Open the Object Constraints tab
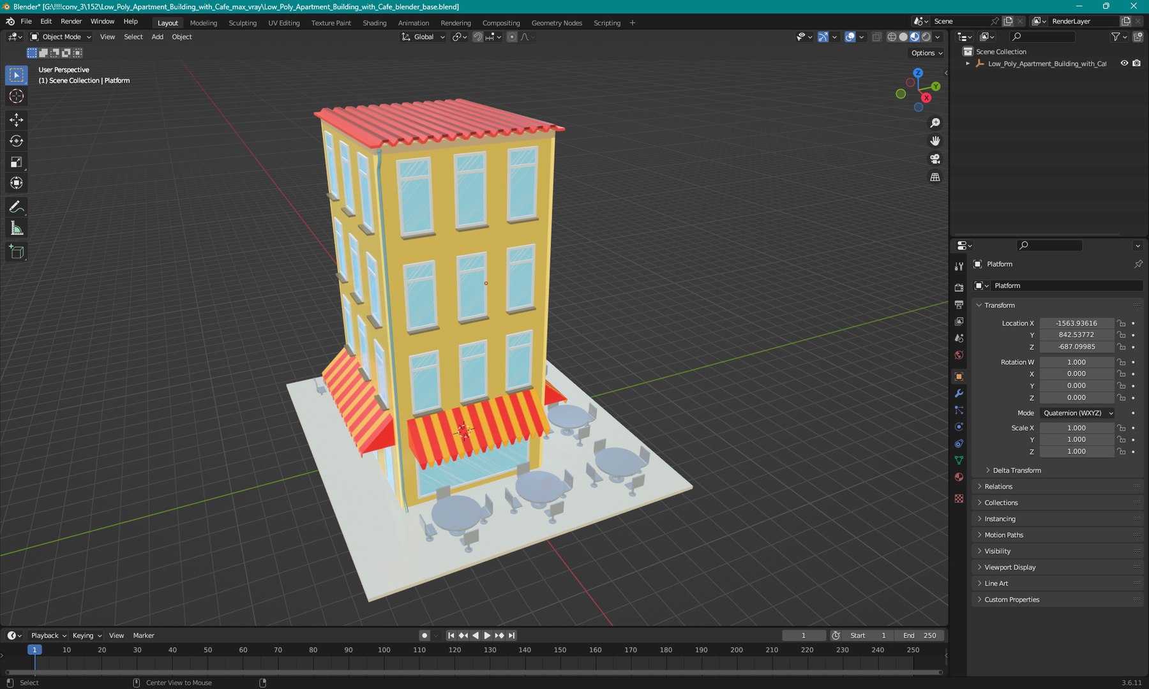The width and height of the screenshot is (1149, 689). [959, 443]
